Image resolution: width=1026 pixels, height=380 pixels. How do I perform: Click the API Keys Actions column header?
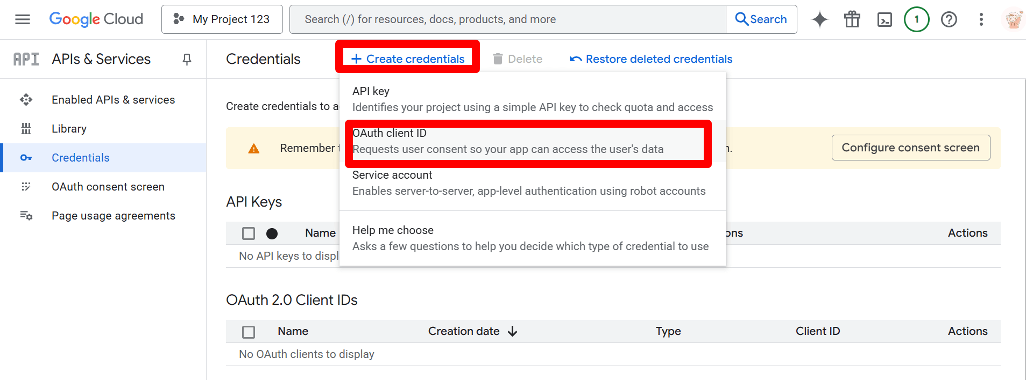(968, 233)
